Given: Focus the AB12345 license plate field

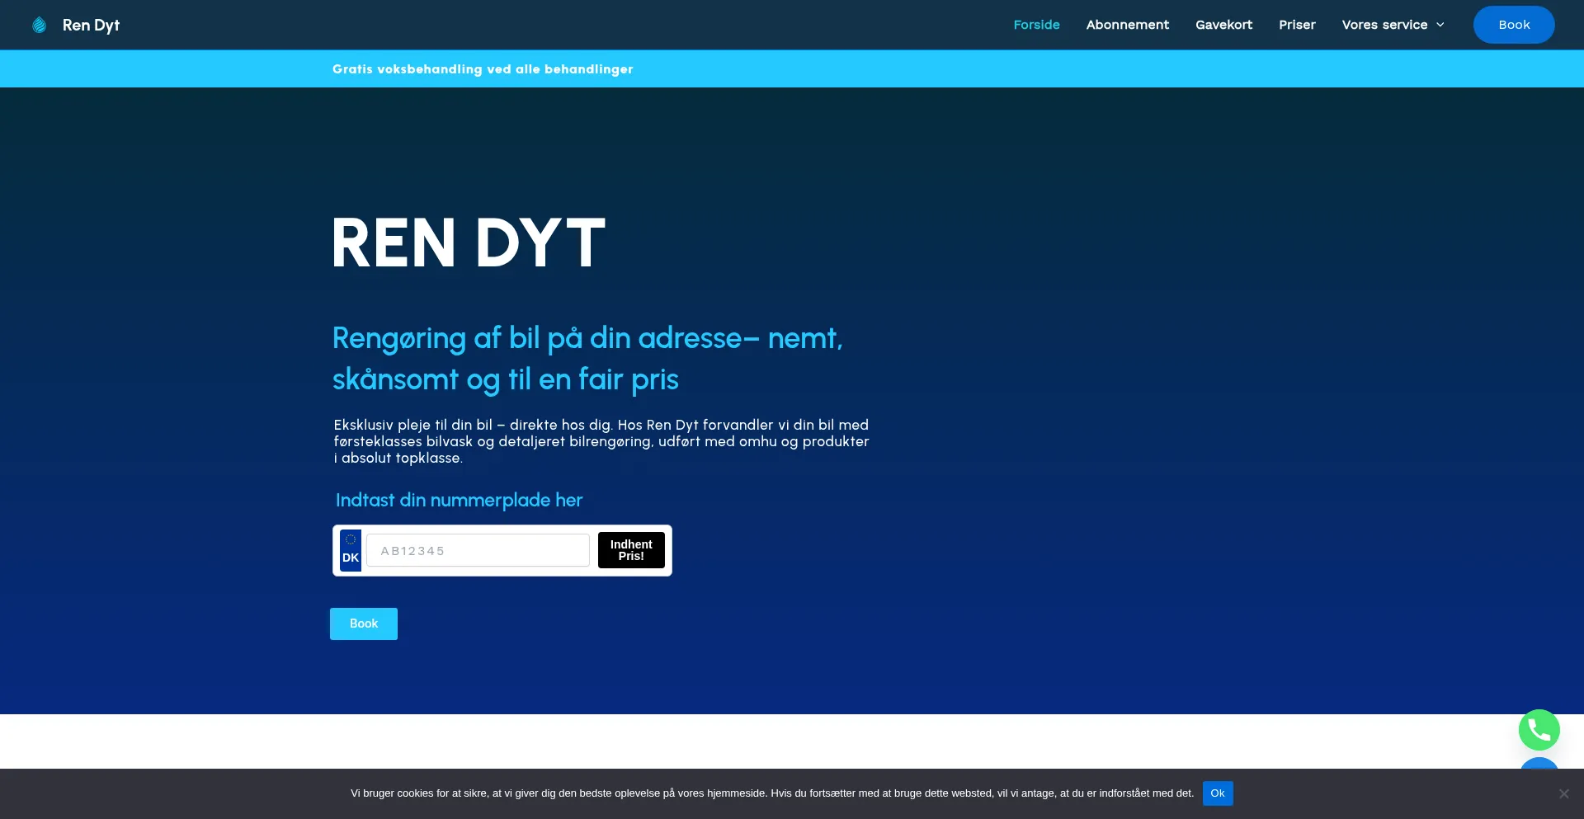Looking at the screenshot, I should 478,550.
